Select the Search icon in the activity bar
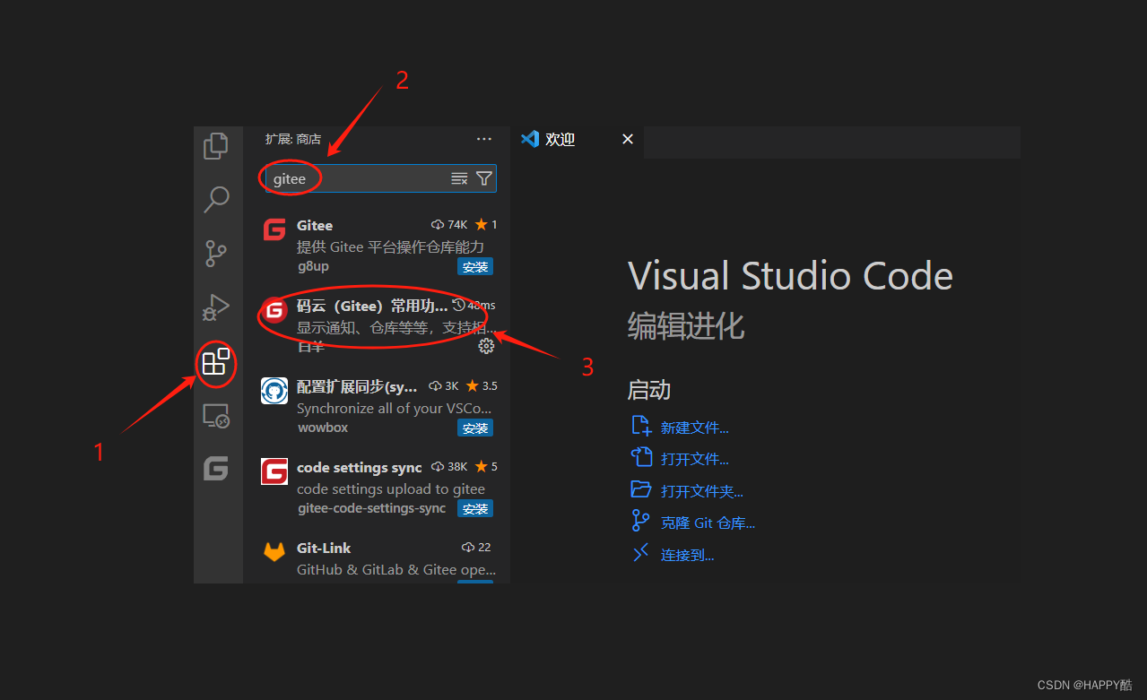The image size is (1147, 700). pos(215,199)
